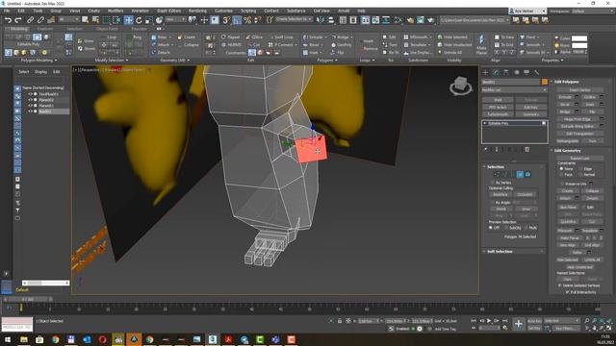
Task: Open File Explorer from the taskbar
Action: click(x=24, y=339)
